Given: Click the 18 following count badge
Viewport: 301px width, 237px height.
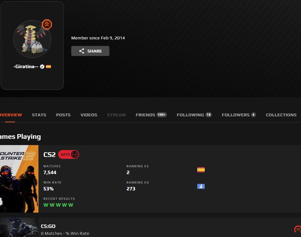Looking at the screenshot, I should pos(208,115).
